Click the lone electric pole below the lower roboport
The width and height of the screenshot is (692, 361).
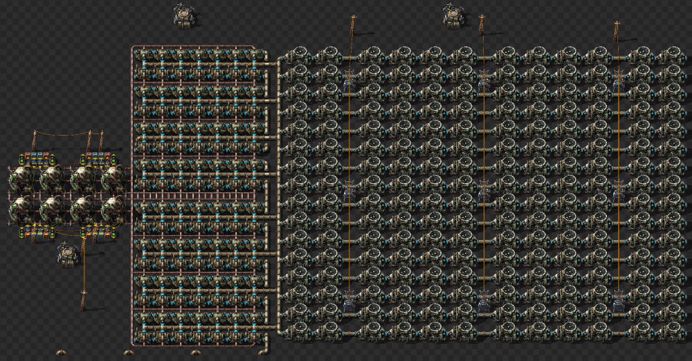tap(83, 299)
